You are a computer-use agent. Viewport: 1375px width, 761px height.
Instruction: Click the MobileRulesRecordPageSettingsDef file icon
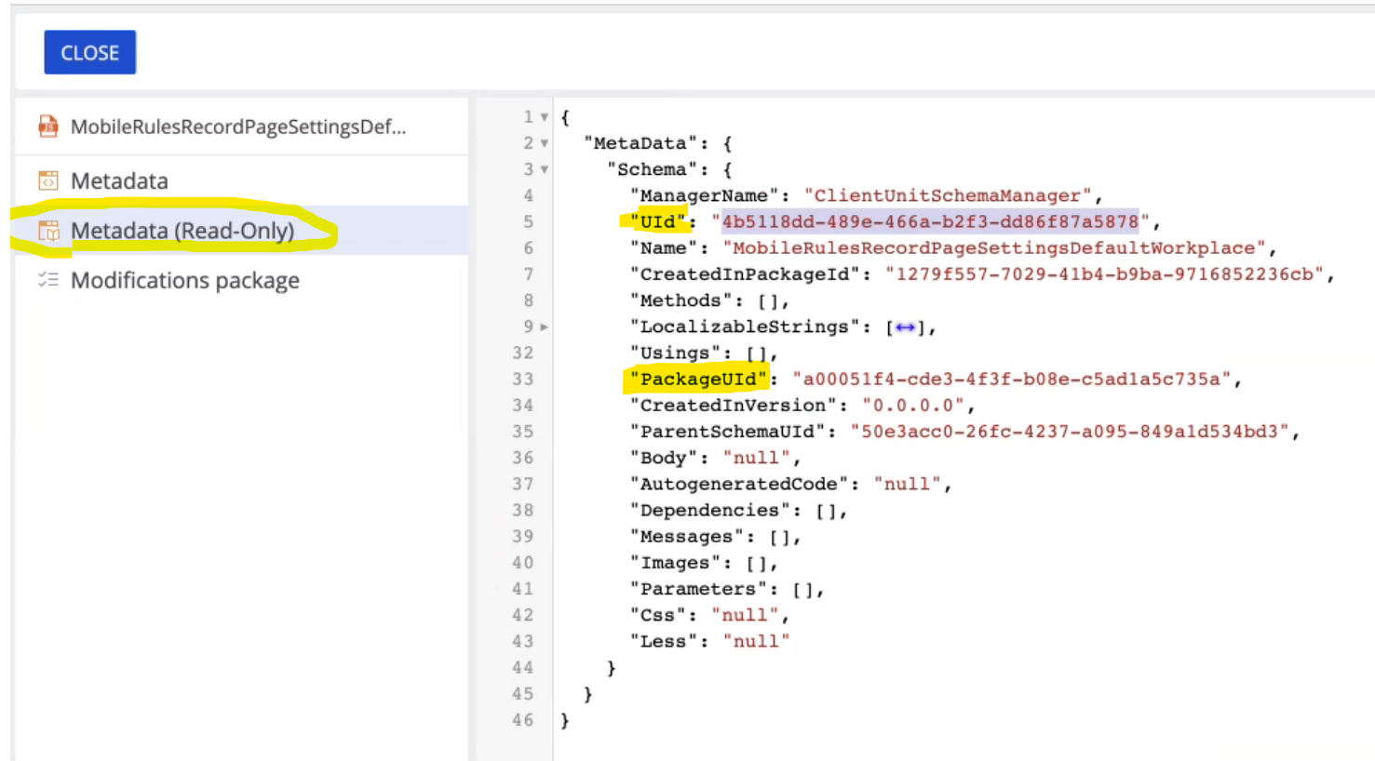click(x=48, y=127)
